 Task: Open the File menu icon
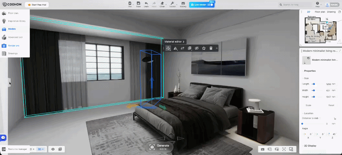130,4
